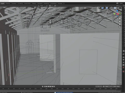Open the Render properties tab icon
This screenshot has width=125, height=93.
124,57
